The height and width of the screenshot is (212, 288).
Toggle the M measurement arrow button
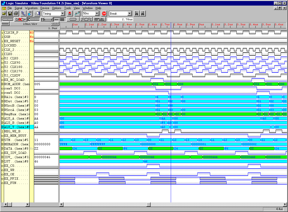coord(47,19)
